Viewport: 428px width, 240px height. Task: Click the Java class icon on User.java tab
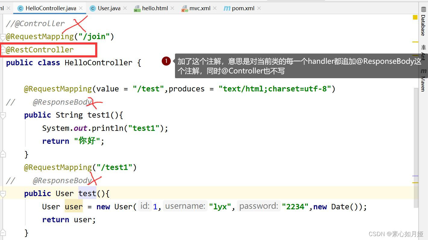tap(93, 8)
